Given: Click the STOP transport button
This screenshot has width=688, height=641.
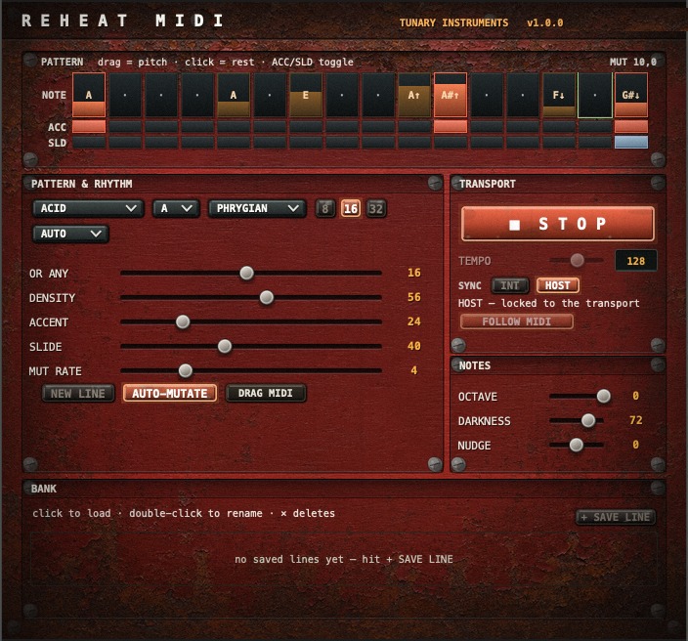Looking at the screenshot, I should pos(558,224).
